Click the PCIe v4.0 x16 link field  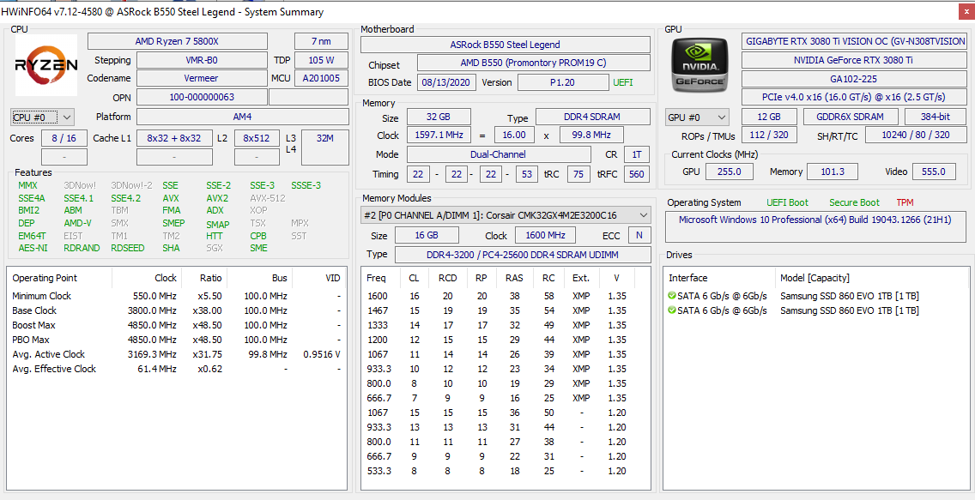tap(854, 98)
